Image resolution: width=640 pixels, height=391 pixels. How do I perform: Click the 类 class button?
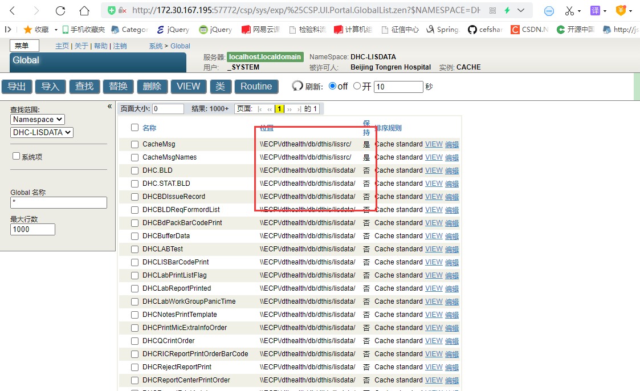point(221,87)
